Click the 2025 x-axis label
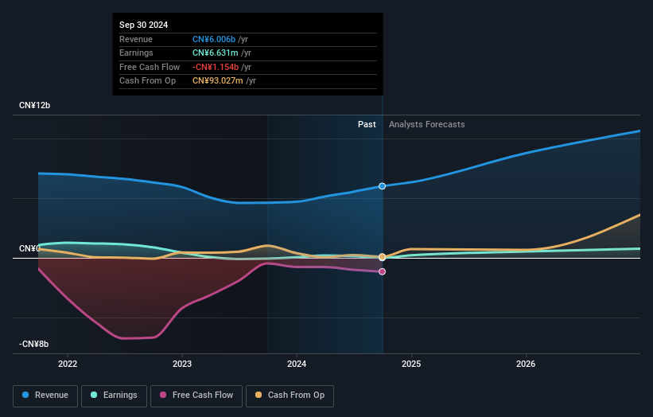 (411, 364)
